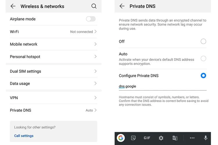
Task: Go back from Private DNS screen
Action: [x=122, y=6]
